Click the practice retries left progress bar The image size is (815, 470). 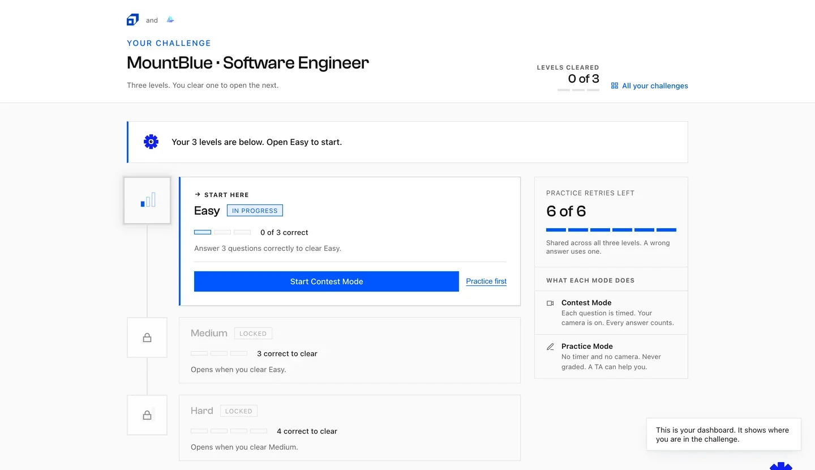point(611,230)
